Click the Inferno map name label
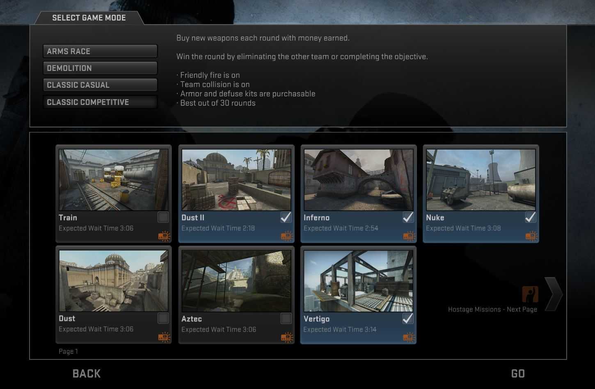Viewport: 595px width, 389px height. [316, 218]
